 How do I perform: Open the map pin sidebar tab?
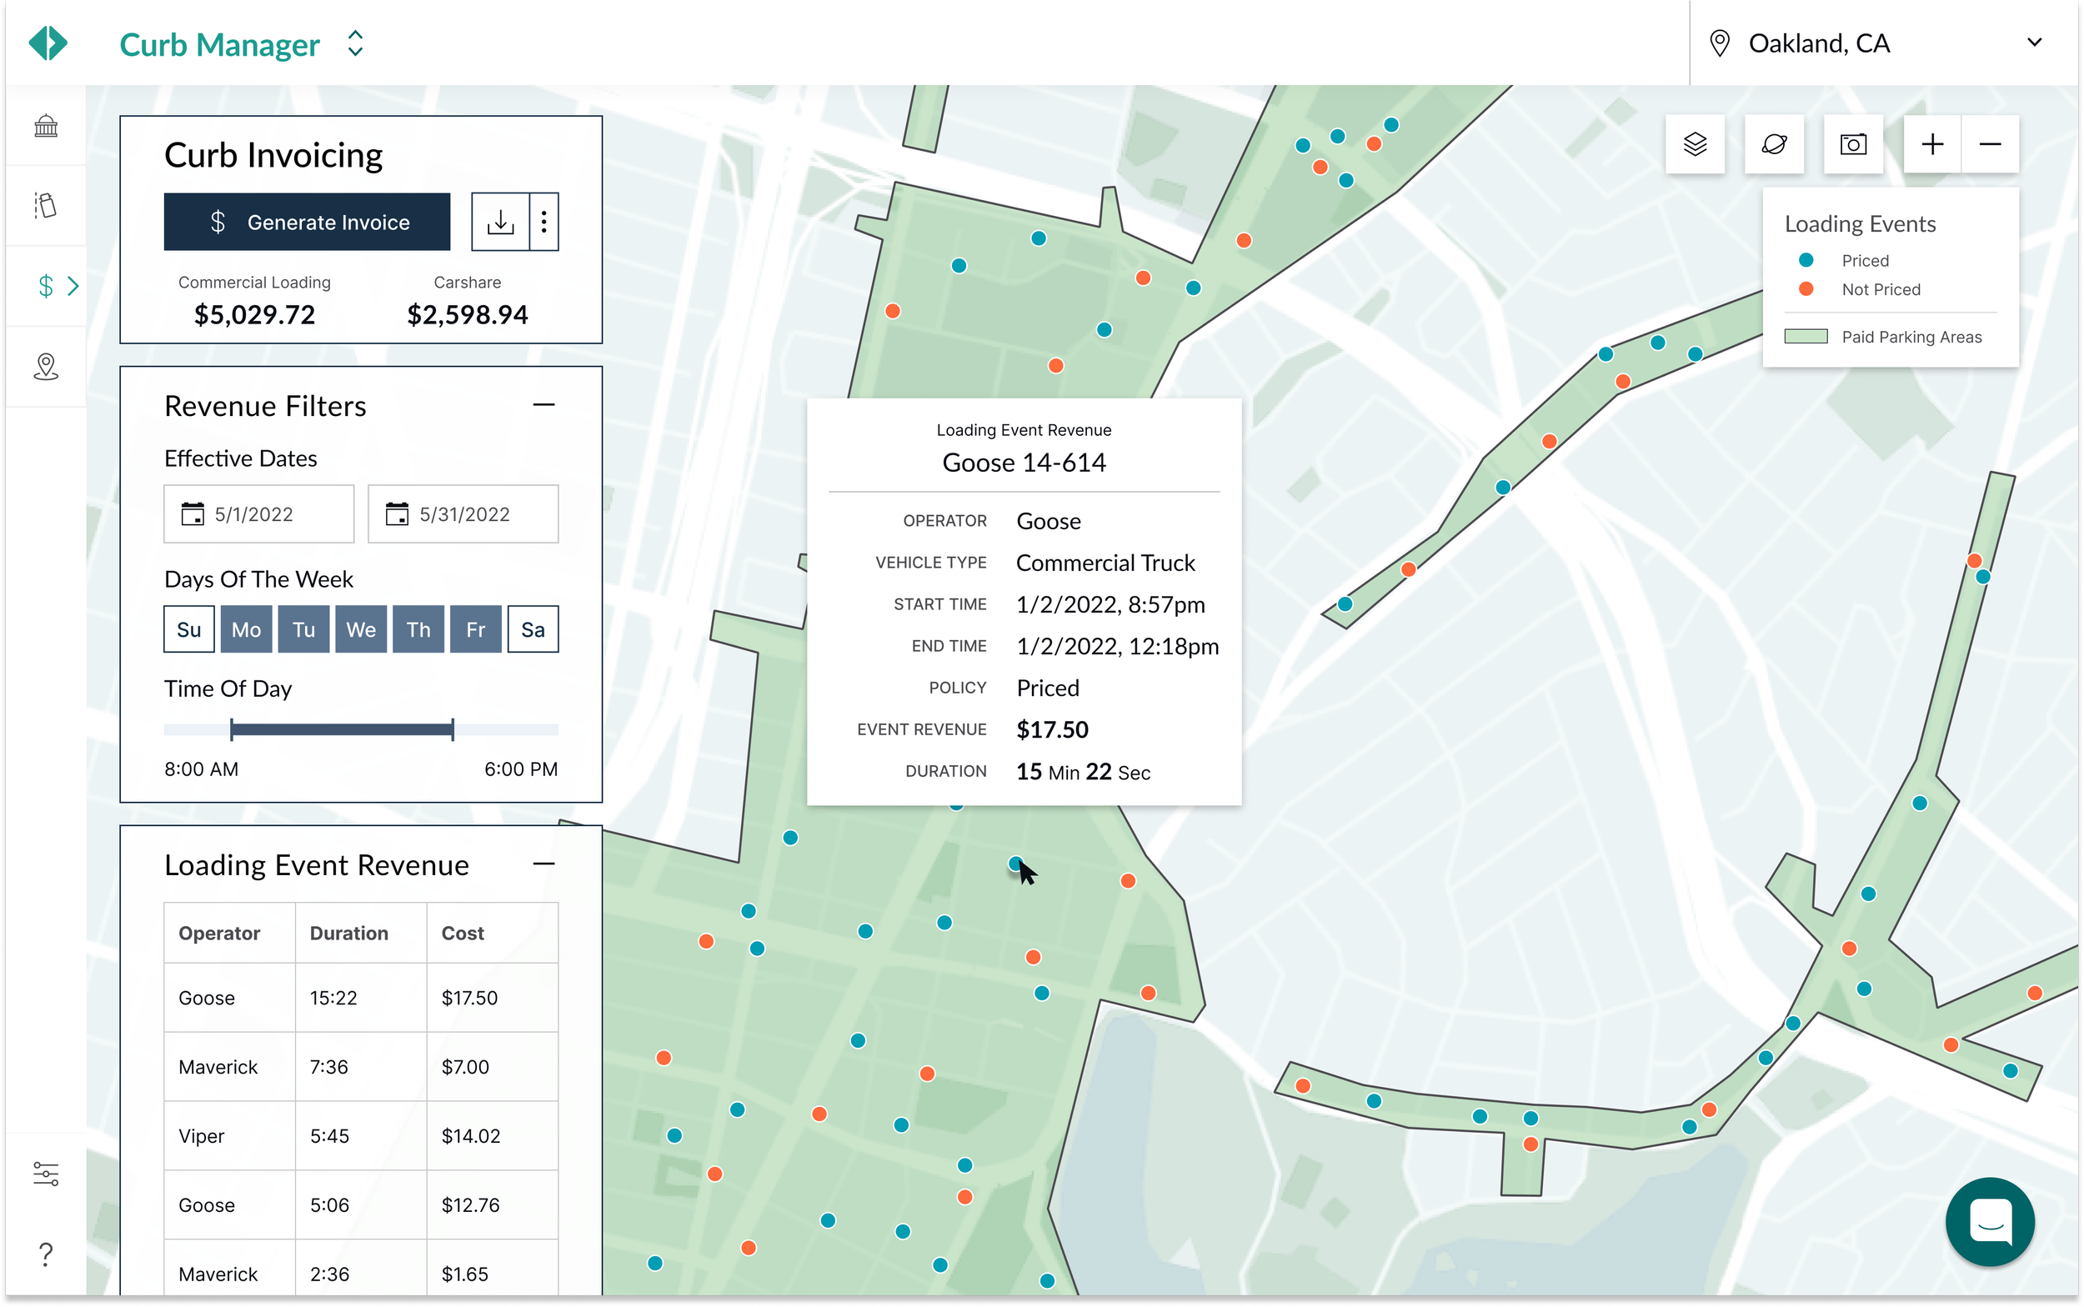point(46,367)
